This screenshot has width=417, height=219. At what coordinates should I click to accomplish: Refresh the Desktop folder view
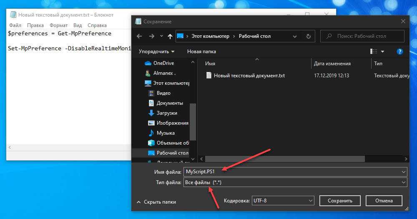click(308, 36)
